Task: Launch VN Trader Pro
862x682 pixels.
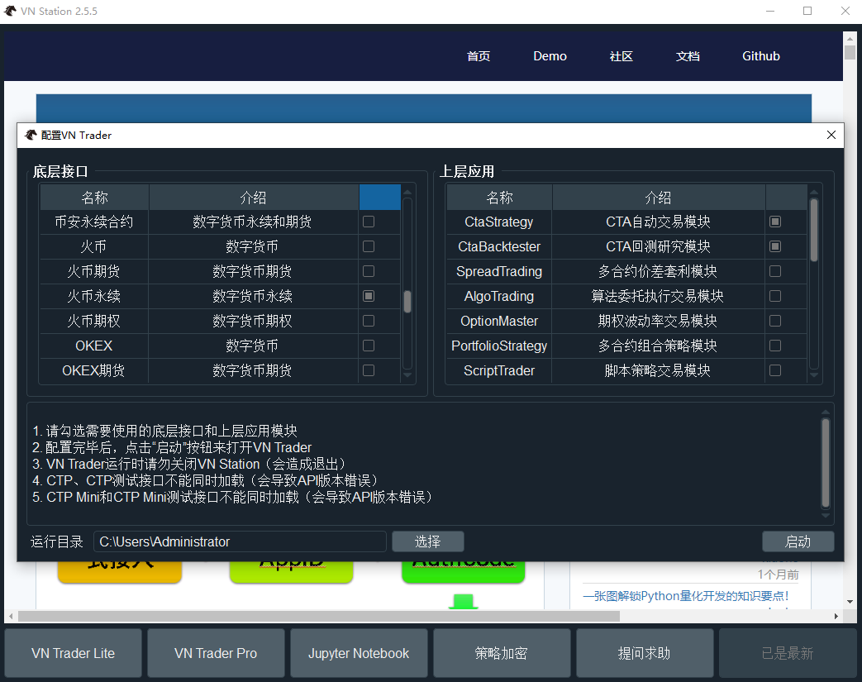Action: [x=216, y=652]
